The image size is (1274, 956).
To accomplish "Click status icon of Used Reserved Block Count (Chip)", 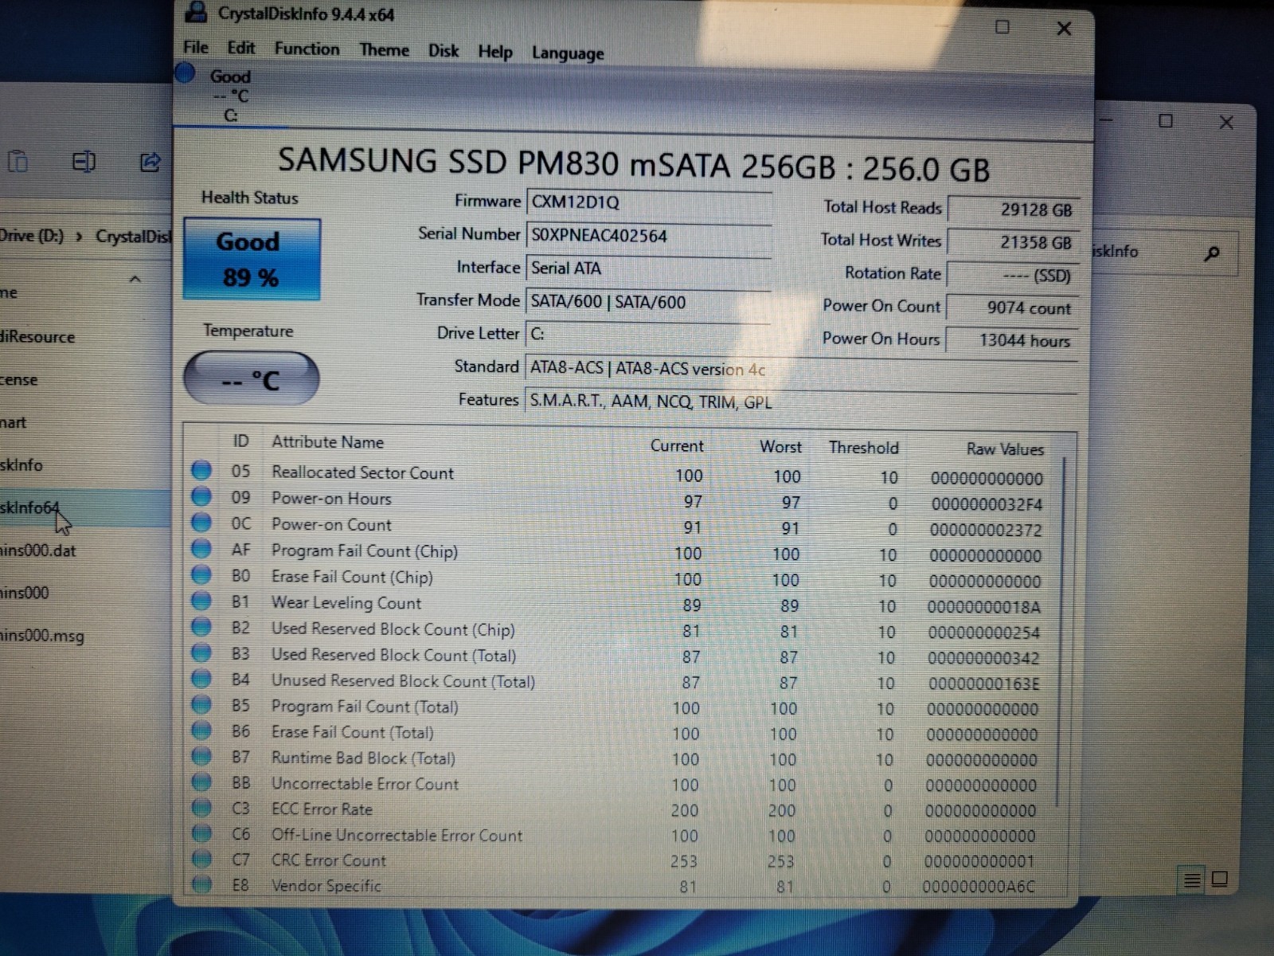I will tap(201, 626).
